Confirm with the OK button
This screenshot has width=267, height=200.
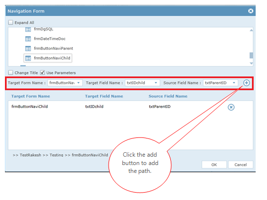(x=214, y=165)
